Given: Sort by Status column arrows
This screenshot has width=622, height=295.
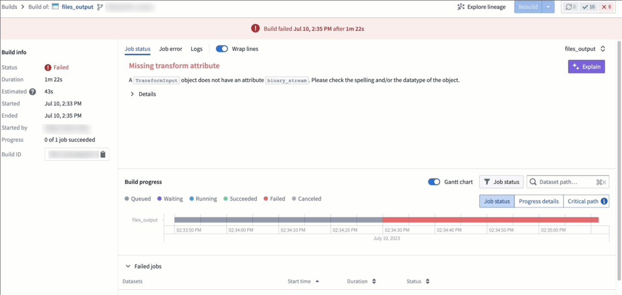Looking at the screenshot, I should [427, 281].
